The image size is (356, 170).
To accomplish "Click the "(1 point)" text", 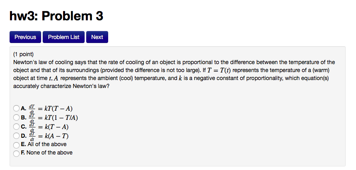I will (24, 54).
